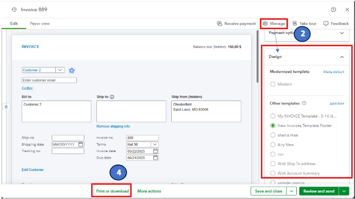The image size is (355, 199).
Task: Click the sparkle icon beside Customer 2
Action: click(72, 70)
